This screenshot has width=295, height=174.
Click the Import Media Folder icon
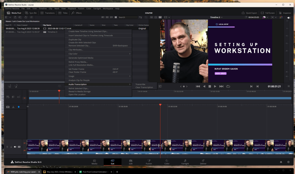point(20,17)
